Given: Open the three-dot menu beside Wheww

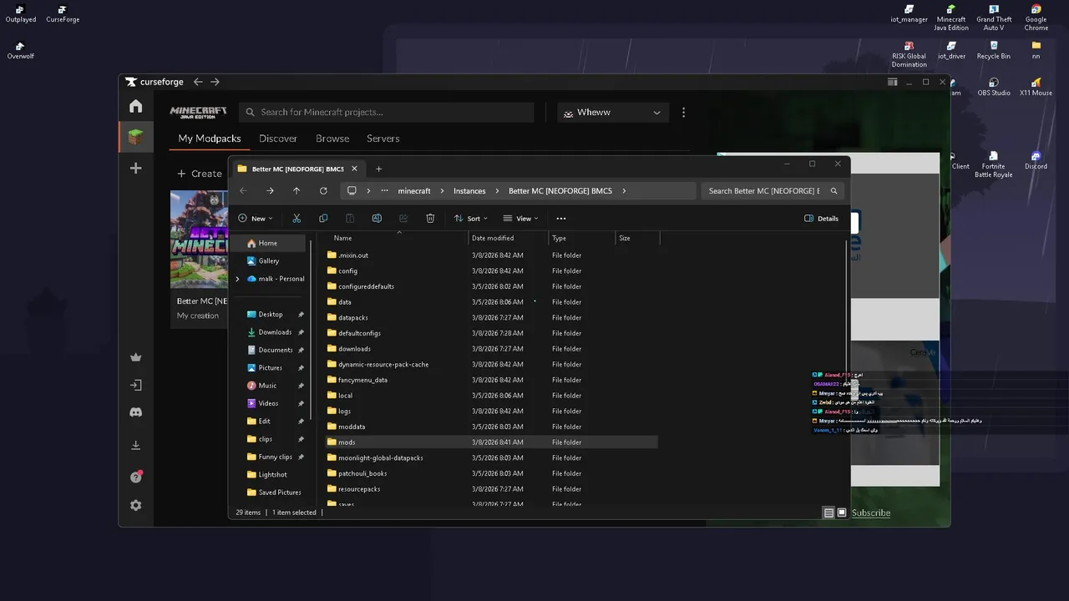Looking at the screenshot, I should click(x=683, y=112).
